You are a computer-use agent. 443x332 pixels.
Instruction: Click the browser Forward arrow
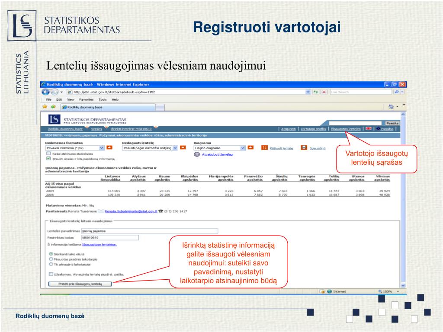(x=55, y=92)
